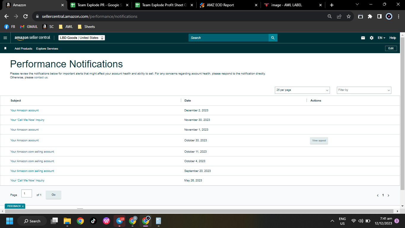Open the Add Products menu item
405x228 pixels.
pyautogui.click(x=23, y=48)
